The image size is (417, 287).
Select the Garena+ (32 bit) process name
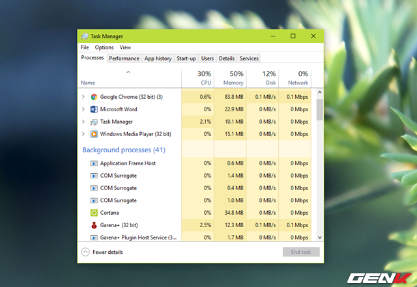[119, 225]
